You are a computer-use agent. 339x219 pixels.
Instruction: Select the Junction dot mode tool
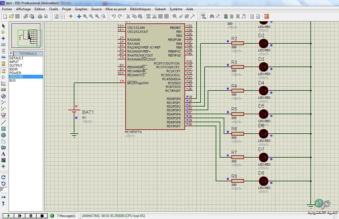tap(3, 39)
